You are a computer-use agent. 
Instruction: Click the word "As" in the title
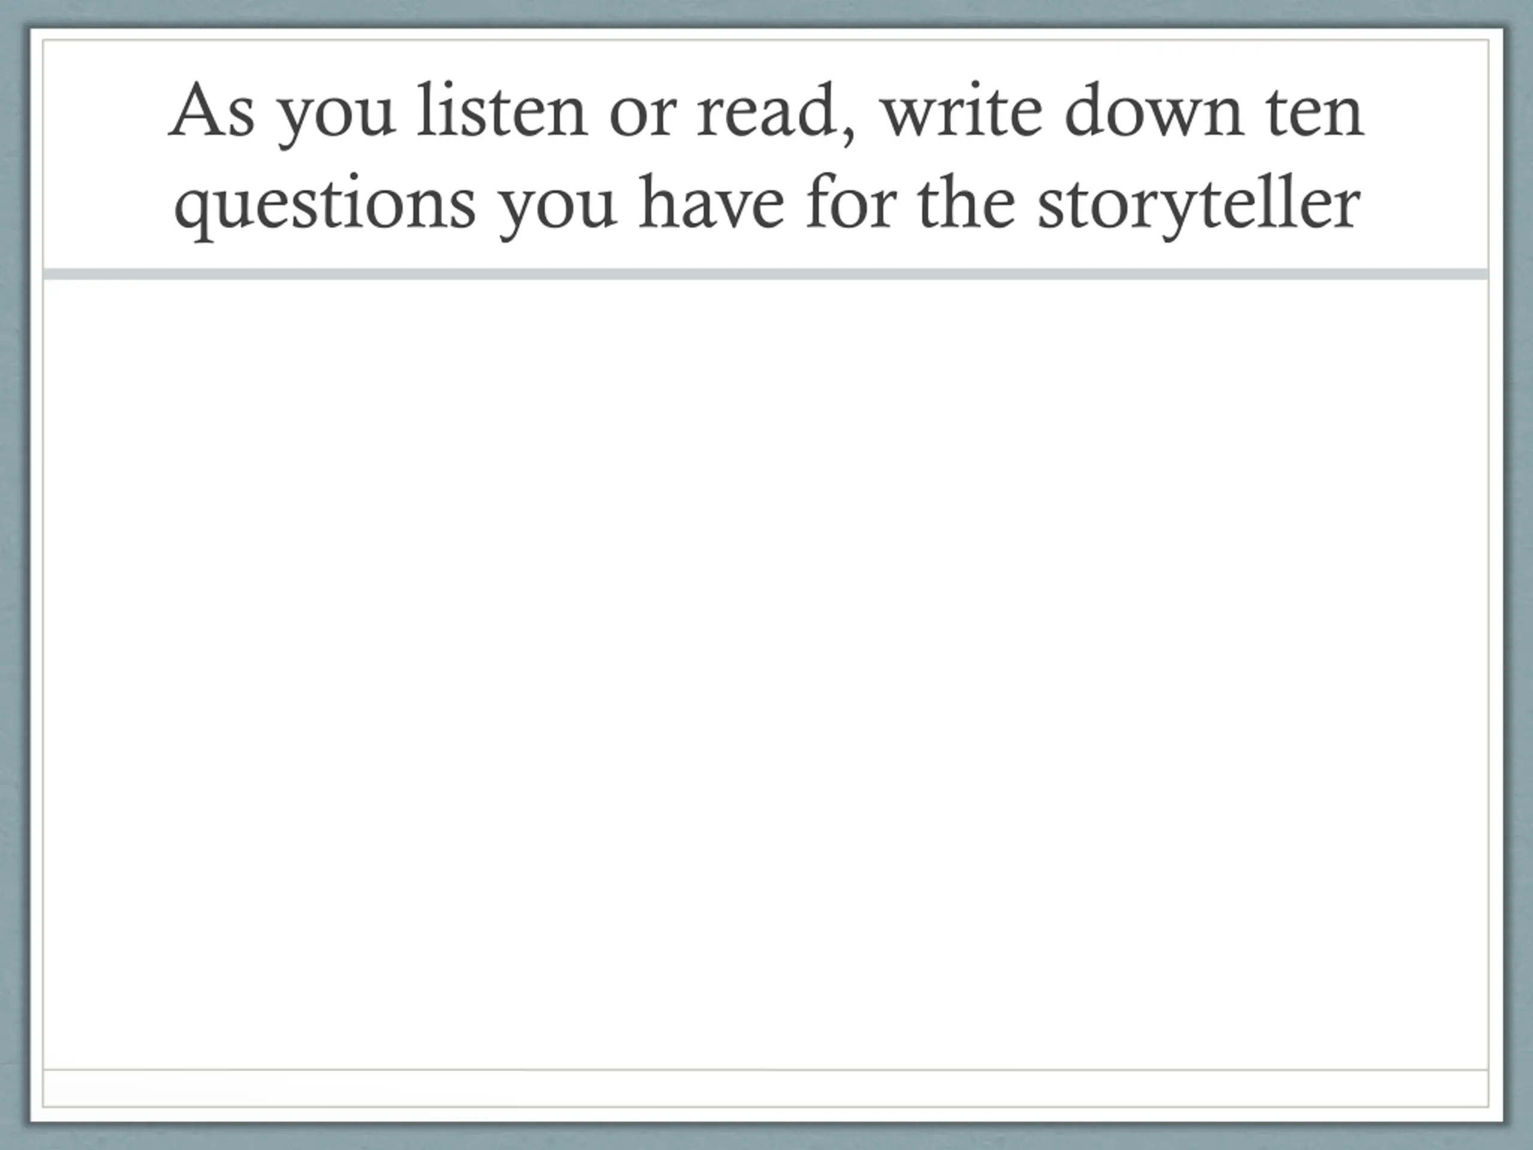pos(211,112)
